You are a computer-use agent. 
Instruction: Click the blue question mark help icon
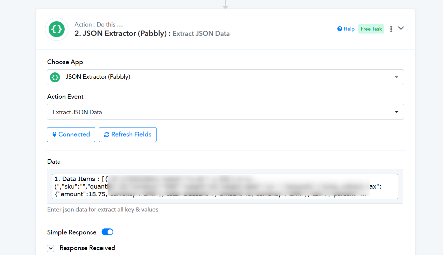pyautogui.click(x=340, y=29)
